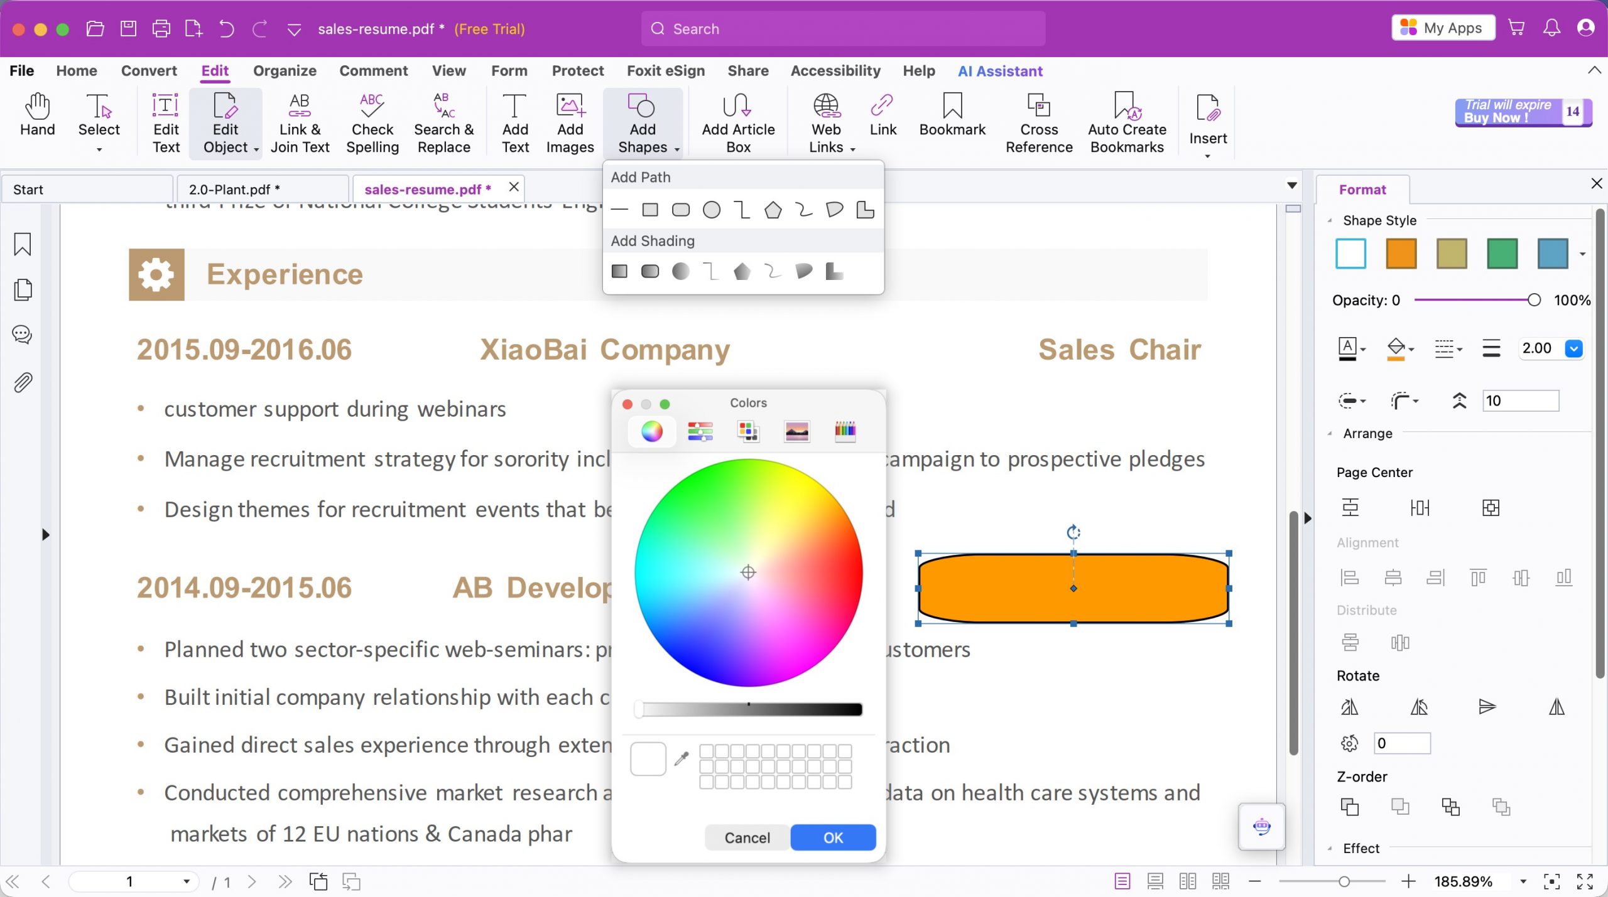This screenshot has height=897, width=1608.
Task: Open the AI assistant floating button
Action: (1262, 826)
